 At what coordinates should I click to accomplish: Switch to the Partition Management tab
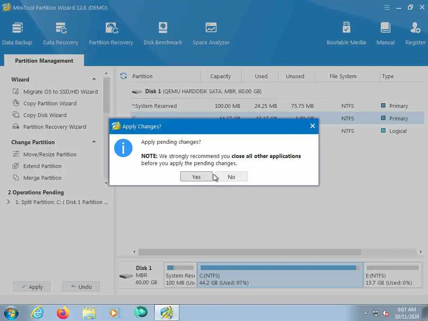44,61
